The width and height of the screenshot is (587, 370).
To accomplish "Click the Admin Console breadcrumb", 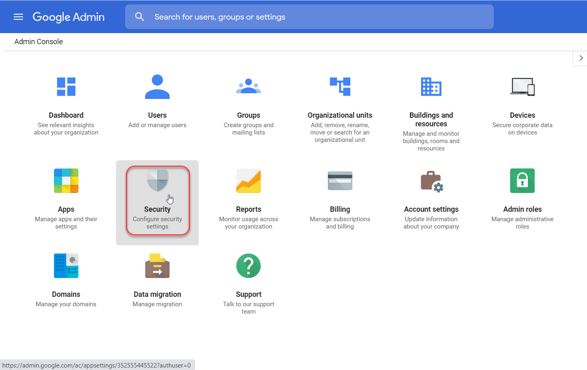I will coord(38,41).
